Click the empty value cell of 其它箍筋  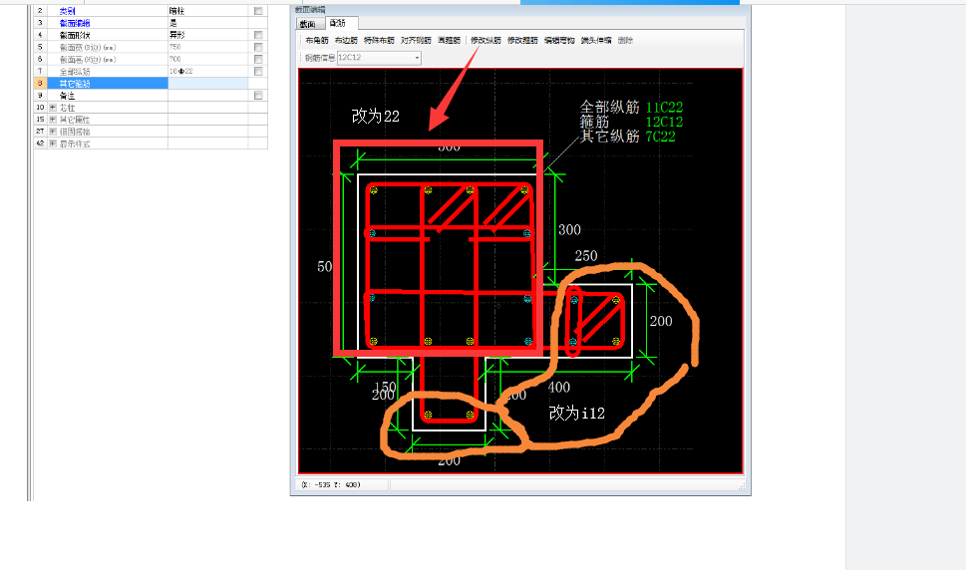207,83
